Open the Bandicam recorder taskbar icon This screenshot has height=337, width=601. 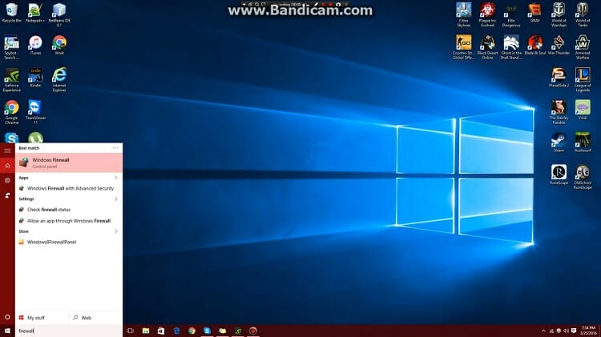click(x=253, y=331)
